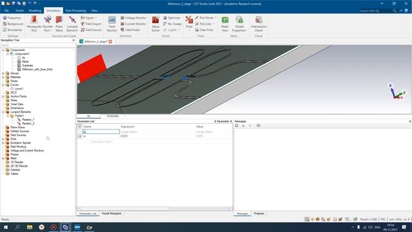Expand the Ports folder
The width and height of the screenshot is (412, 232).
pos(3,139)
